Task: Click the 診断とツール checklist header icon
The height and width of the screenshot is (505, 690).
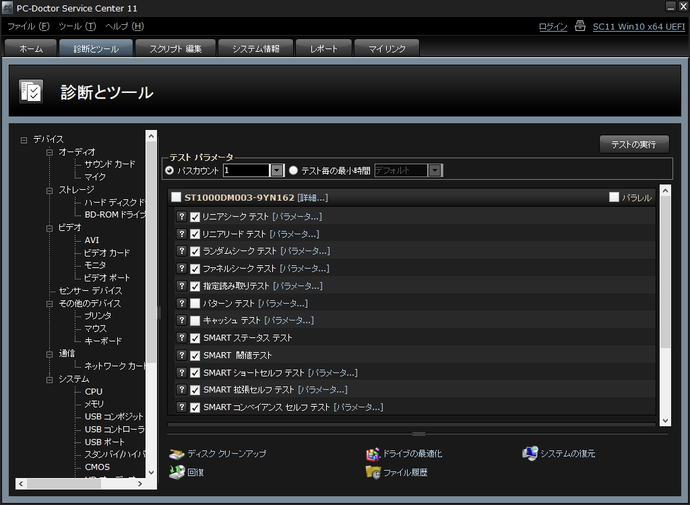Action: point(31,92)
